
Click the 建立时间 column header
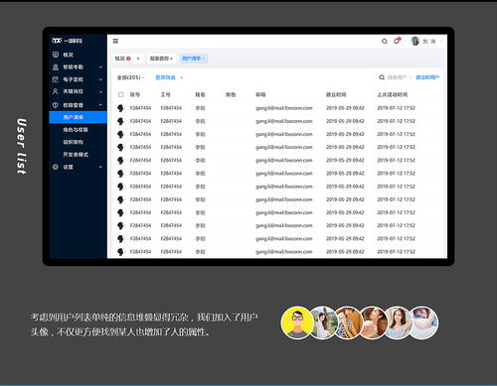click(x=336, y=94)
